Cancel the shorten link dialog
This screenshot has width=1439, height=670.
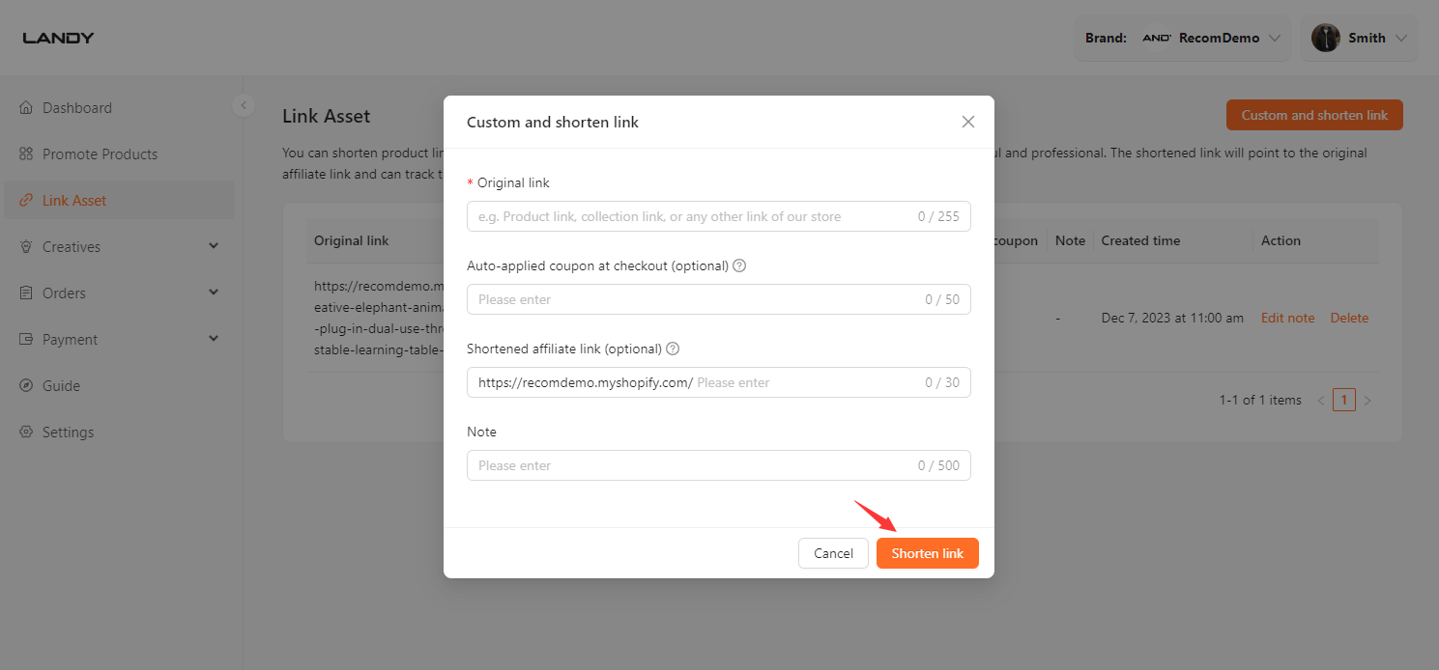(x=832, y=553)
